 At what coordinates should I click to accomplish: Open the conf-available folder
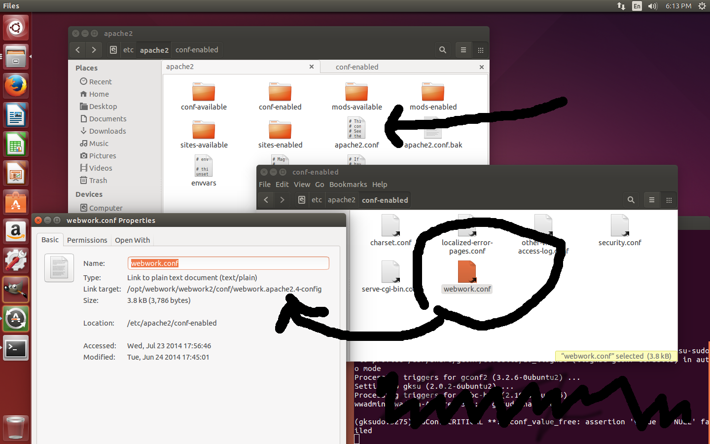point(204,97)
